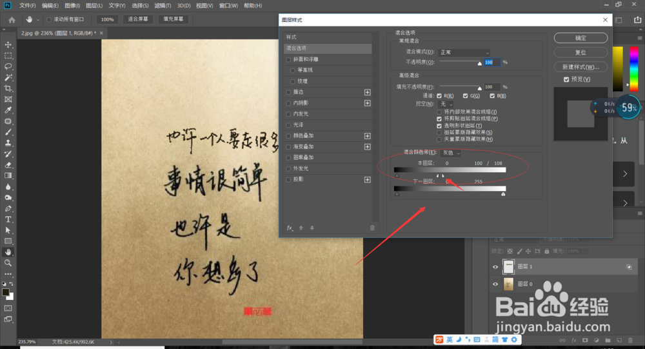Click the 不透明度 value input field
Screen dimensions: 645x349
[492, 63]
